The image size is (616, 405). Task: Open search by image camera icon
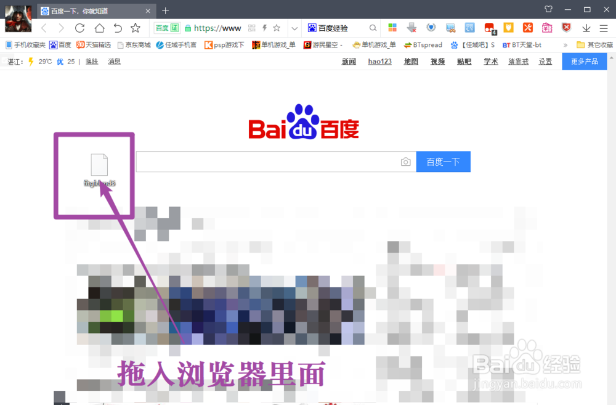pos(406,162)
